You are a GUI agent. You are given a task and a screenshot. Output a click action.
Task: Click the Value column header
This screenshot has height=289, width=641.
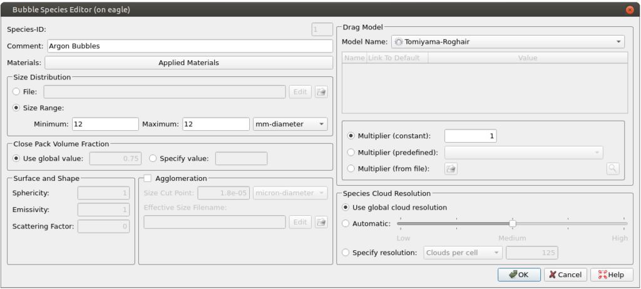(527, 58)
